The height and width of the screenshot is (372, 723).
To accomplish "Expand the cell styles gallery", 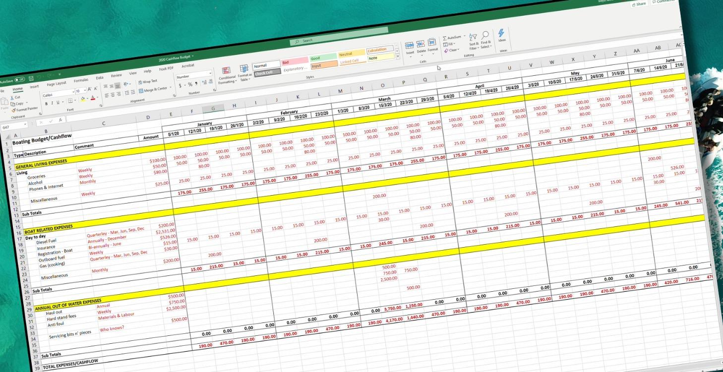I will 397,55.
